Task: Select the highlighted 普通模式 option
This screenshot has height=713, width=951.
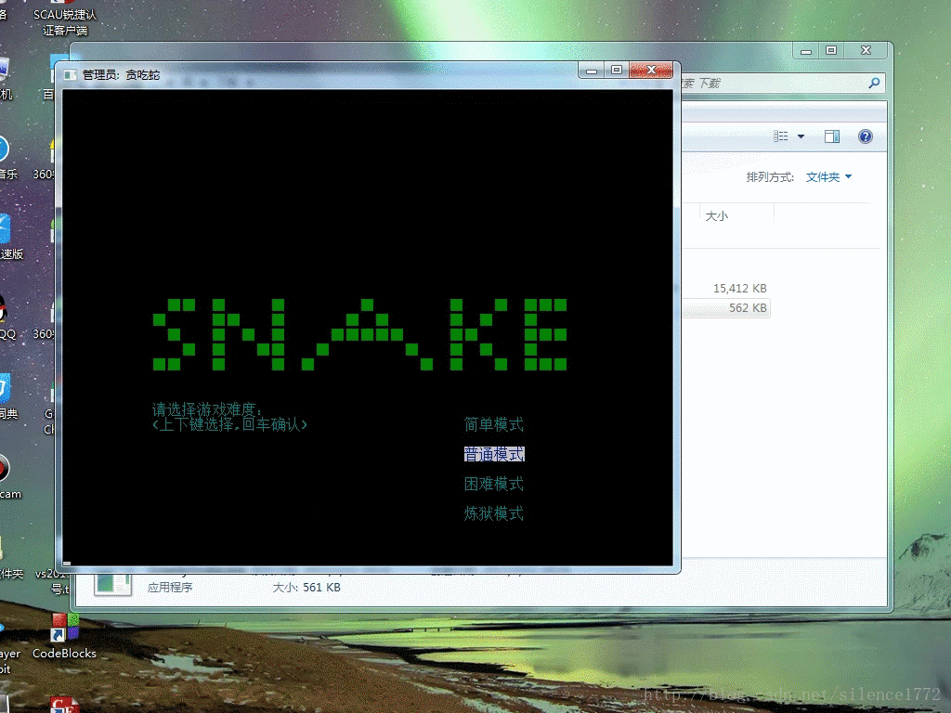Action: 493,455
